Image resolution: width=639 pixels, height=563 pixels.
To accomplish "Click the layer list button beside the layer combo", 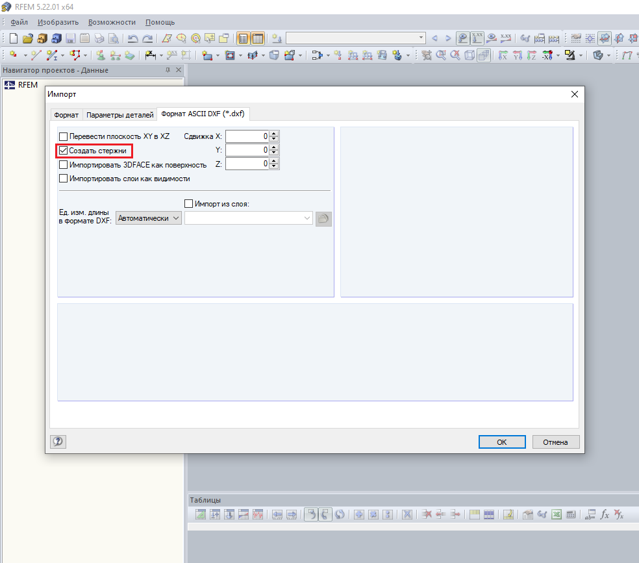I will [x=323, y=219].
